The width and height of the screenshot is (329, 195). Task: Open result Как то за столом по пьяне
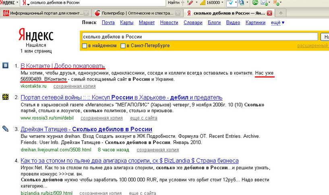[x=129, y=160]
